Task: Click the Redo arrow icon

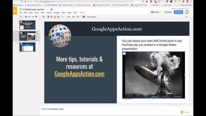Action: click(x=33, y=17)
